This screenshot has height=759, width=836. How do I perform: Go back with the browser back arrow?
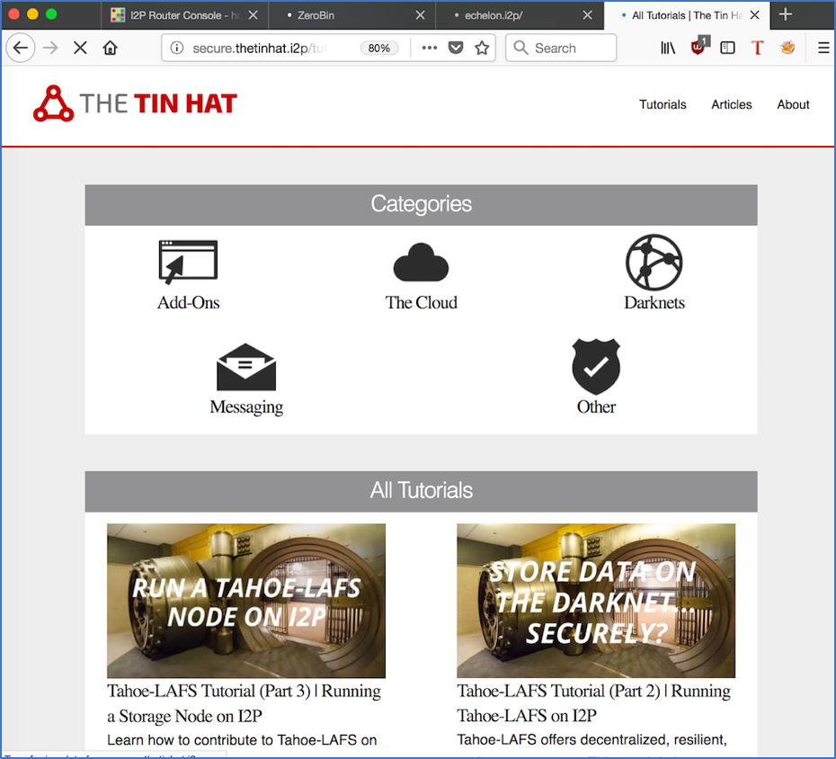pos(21,48)
